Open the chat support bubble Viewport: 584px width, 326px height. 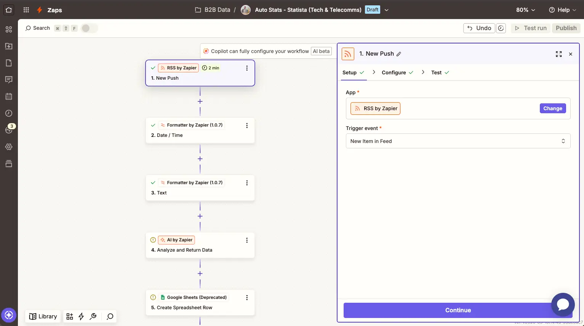click(563, 305)
